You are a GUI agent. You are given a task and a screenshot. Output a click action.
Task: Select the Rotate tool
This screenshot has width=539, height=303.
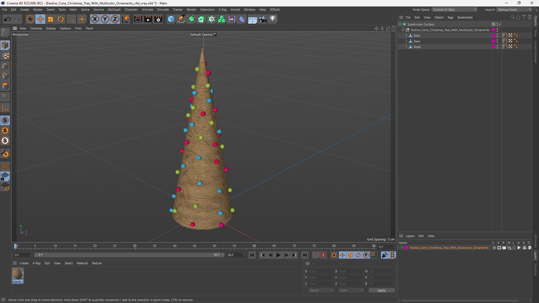61,19
